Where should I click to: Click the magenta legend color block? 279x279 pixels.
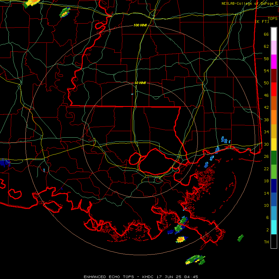click(274, 62)
